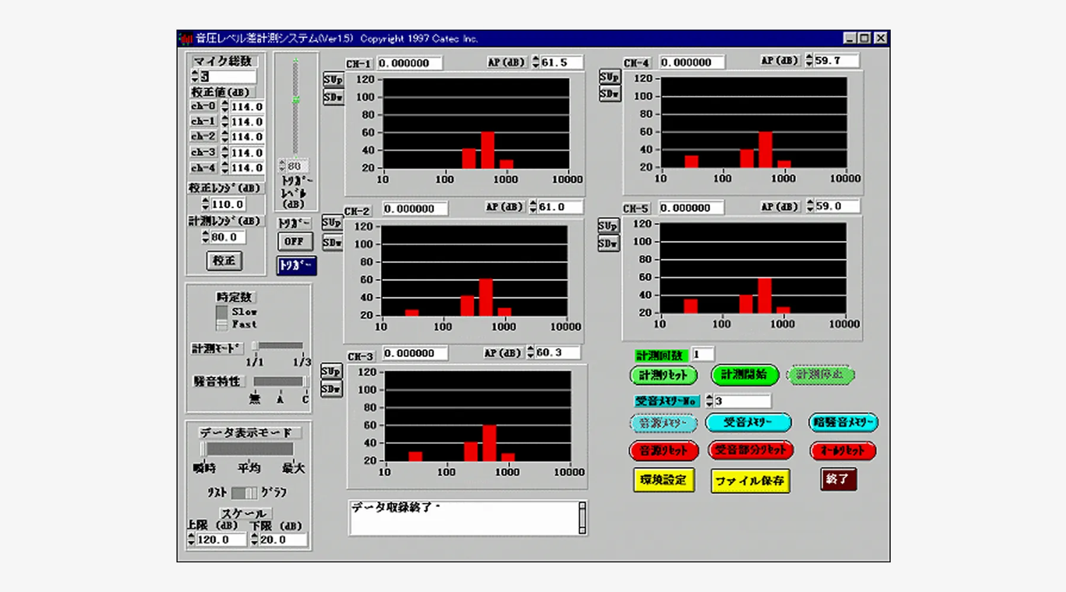This screenshot has width=1066, height=592.
Task: Click the stepper arrows for 受音メモリーNo
Action: pos(709,401)
